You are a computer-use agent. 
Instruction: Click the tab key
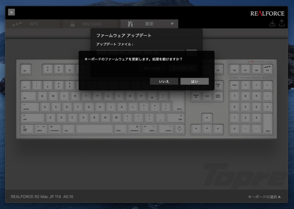point(28,96)
